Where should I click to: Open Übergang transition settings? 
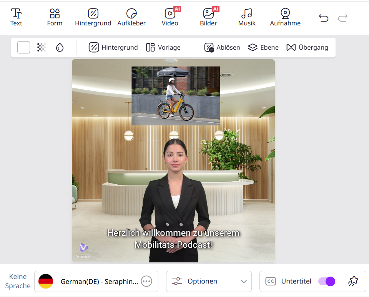307,47
